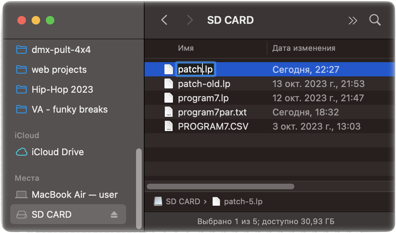Click the program7par.txt file icon
The width and height of the screenshot is (396, 233).
click(169, 112)
